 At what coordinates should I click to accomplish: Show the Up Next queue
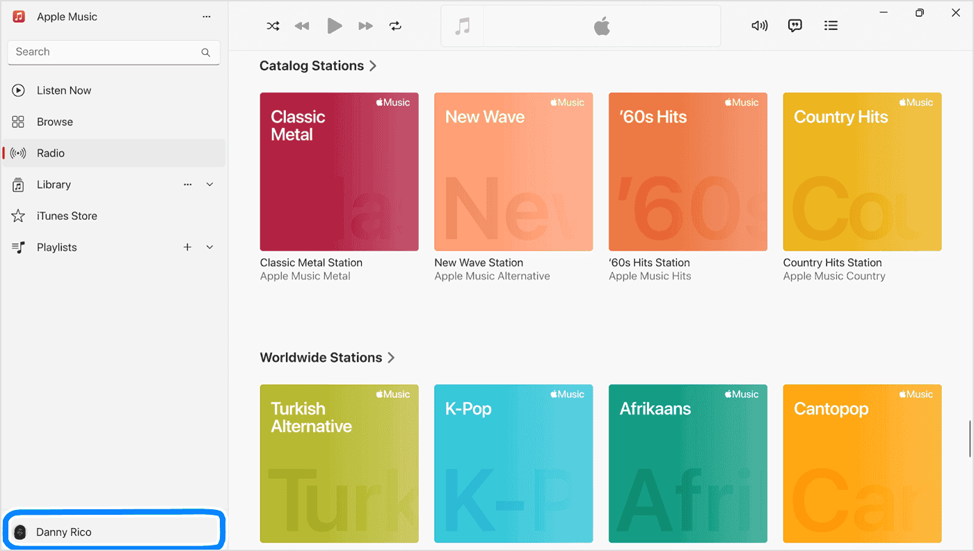(x=831, y=25)
